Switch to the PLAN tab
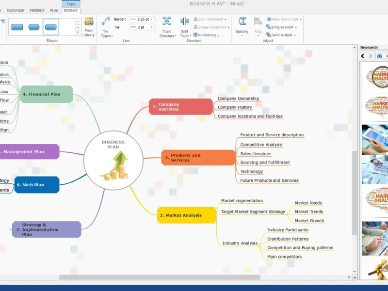The image size is (388, 291). click(x=54, y=11)
